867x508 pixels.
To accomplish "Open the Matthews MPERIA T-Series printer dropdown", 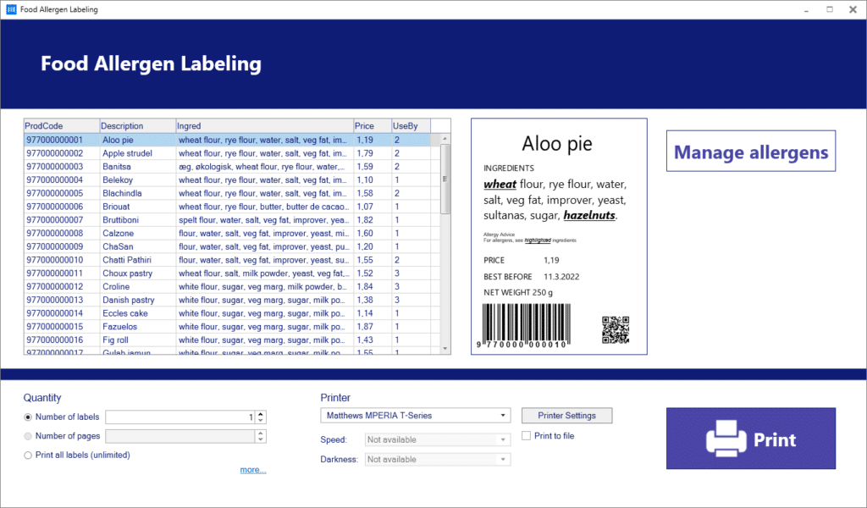I will tap(415, 416).
